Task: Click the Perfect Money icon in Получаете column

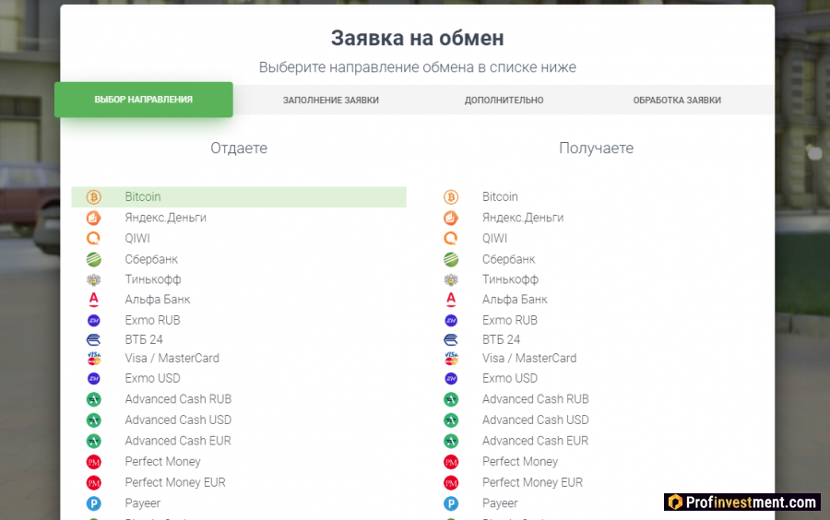Action: [x=451, y=462]
